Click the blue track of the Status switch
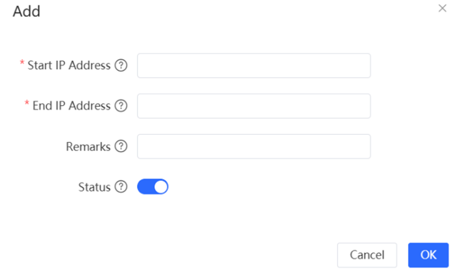 (x=145, y=187)
